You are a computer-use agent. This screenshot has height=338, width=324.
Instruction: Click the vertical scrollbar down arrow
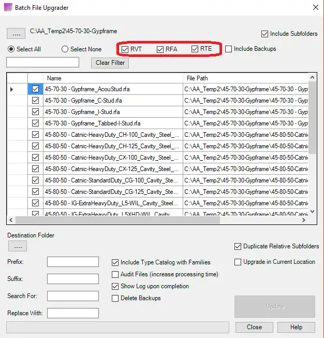[x=312, y=212]
